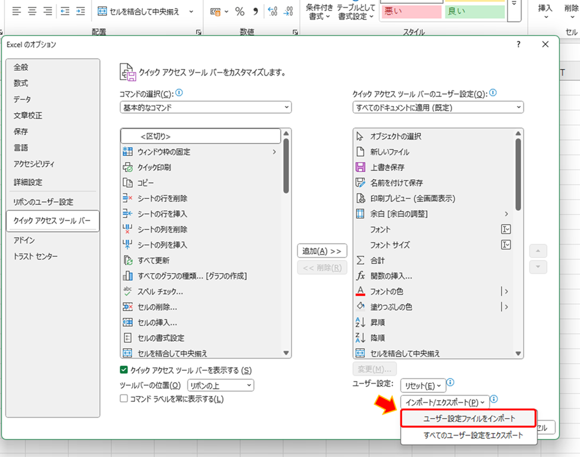Select すべて更新 command icon
The image size is (580, 457).
pyautogui.click(x=128, y=260)
